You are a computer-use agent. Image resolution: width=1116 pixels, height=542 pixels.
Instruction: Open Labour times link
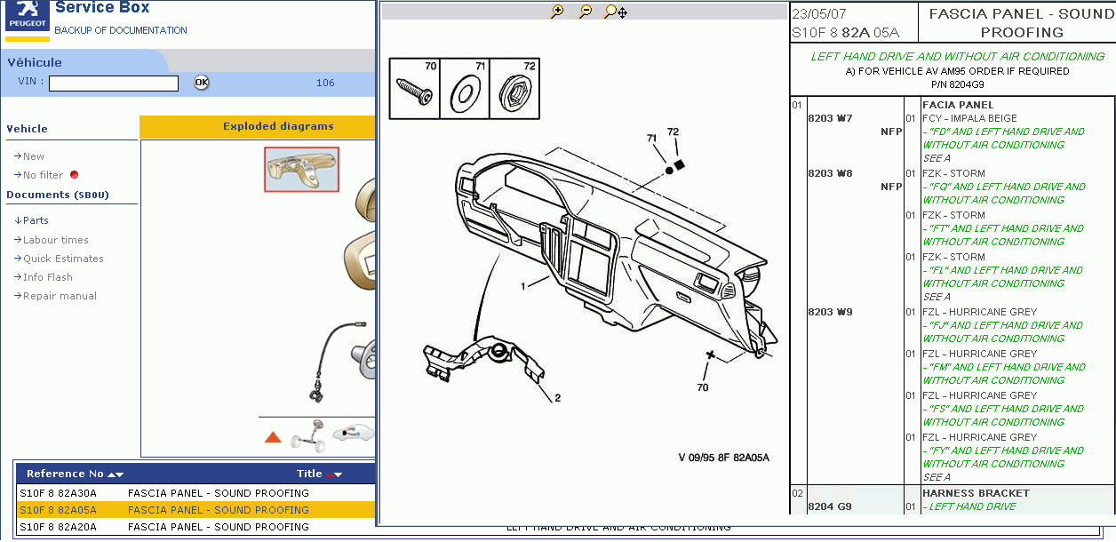point(55,240)
